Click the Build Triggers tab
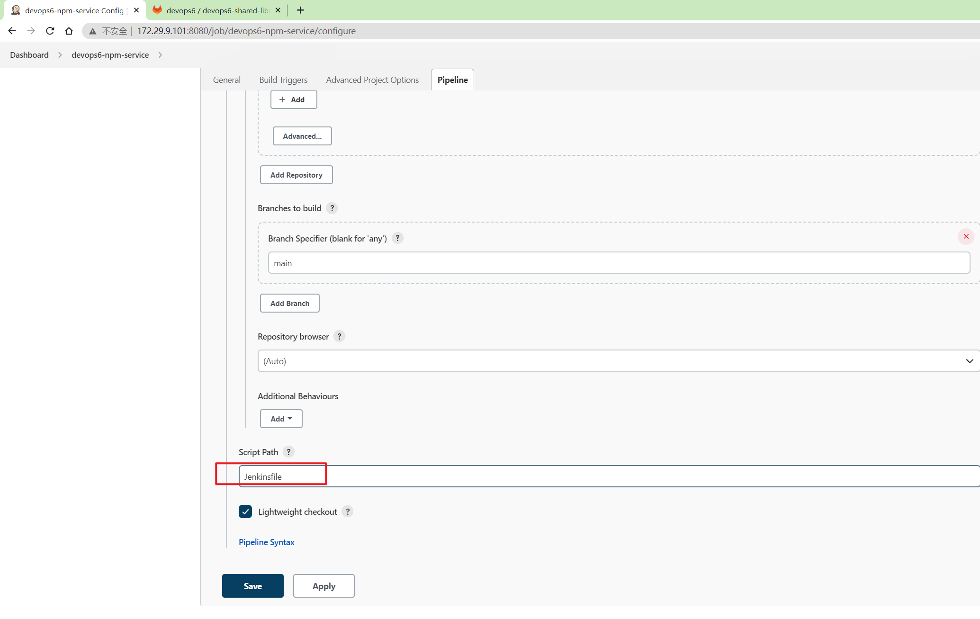This screenshot has height=619, width=980. click(283, 79)
